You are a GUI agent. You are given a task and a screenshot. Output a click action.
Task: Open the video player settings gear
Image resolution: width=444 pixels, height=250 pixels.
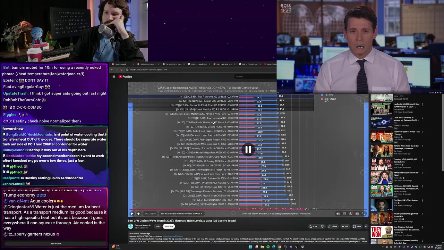coord(351,214)
